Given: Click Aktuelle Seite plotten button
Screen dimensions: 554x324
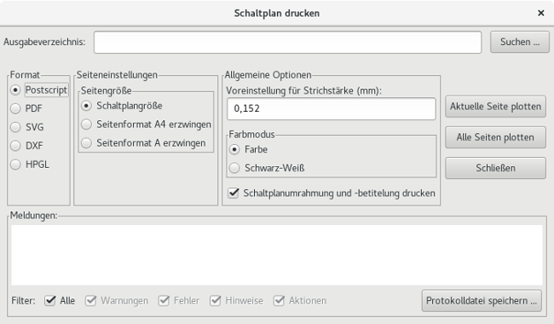Looking at the screenshot, I should [495, 107].
